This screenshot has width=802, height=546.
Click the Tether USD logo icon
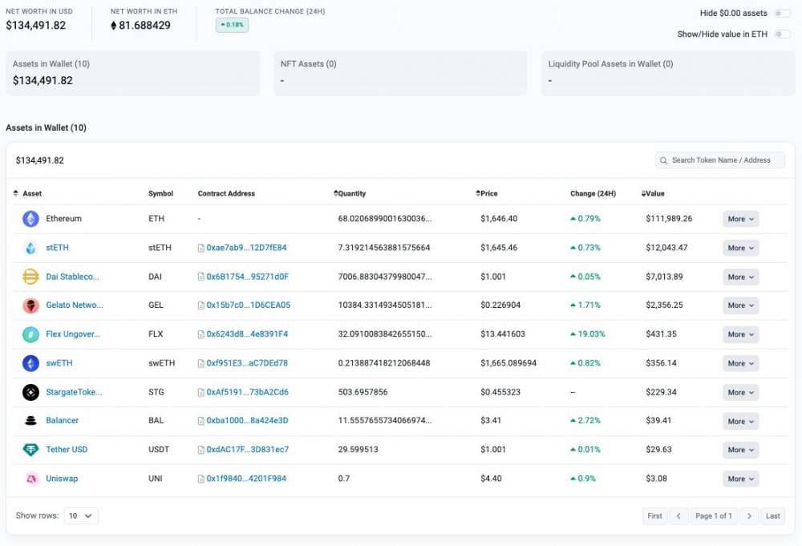(30, 450)
